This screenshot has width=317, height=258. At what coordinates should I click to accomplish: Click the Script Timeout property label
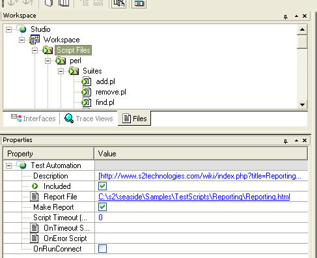[60, 218]
